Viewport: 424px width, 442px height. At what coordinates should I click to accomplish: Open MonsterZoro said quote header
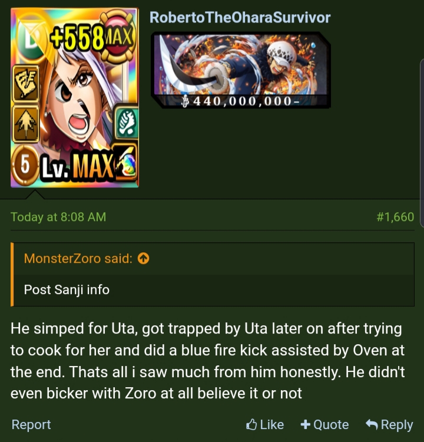click(78, 258)
